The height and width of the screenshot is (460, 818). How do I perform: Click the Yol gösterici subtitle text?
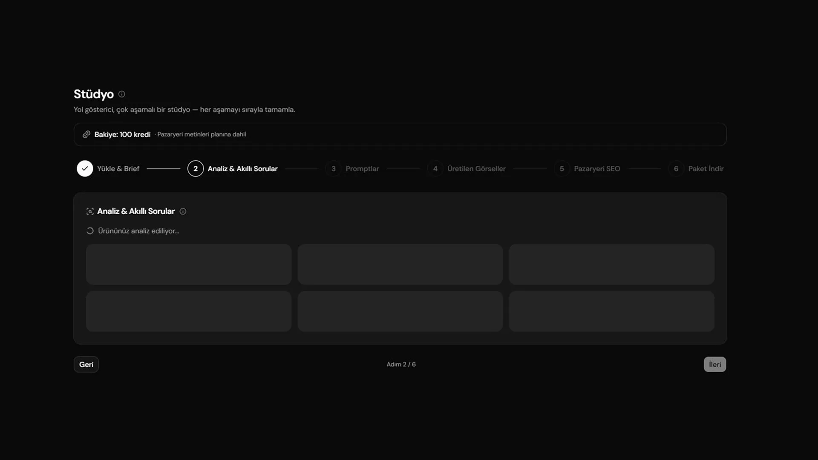pyautogui.click(x=184, y=109)
